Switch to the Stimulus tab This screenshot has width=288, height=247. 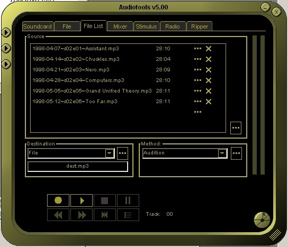point(146,26)
